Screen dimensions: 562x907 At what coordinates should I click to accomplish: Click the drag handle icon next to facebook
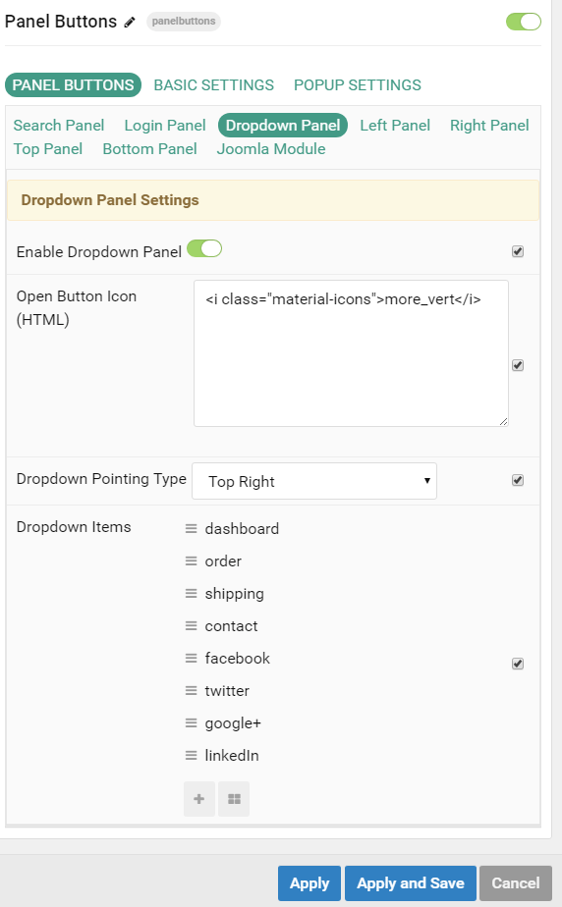(x=191, y=659)
